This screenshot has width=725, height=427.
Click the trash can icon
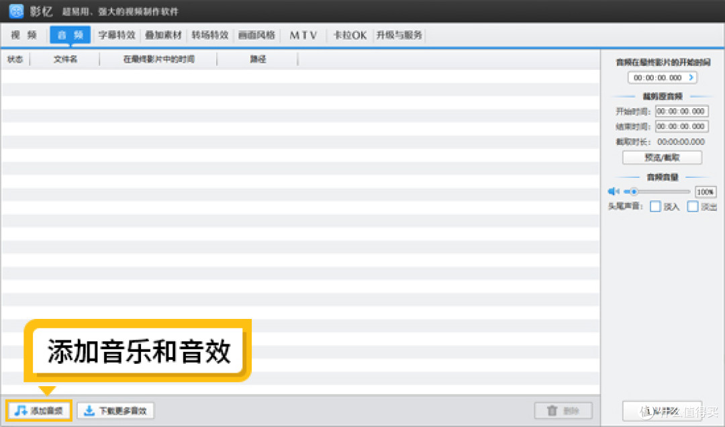pos(552,410)
